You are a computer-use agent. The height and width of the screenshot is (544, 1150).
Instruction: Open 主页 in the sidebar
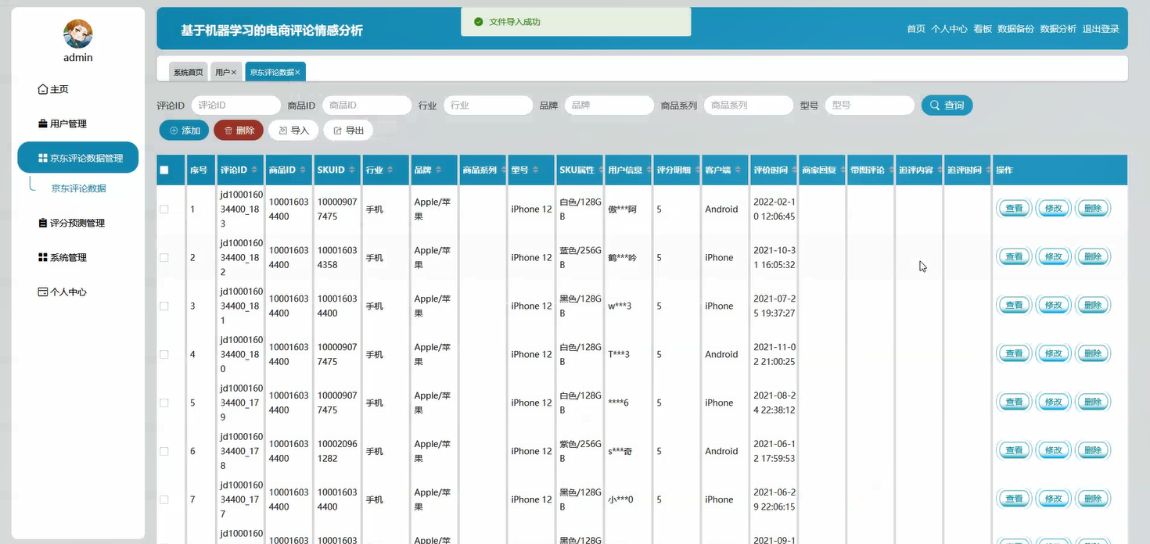tap(53, 89)
